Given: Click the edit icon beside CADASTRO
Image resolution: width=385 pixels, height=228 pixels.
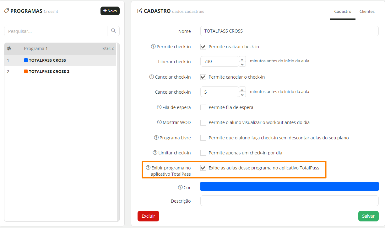Looking at the screenshot, I should [x=140, y=11].
